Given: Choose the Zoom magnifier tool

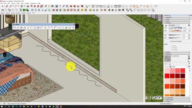Looking at the screenshot, I should pyautogui.click(x=64, y=6).
